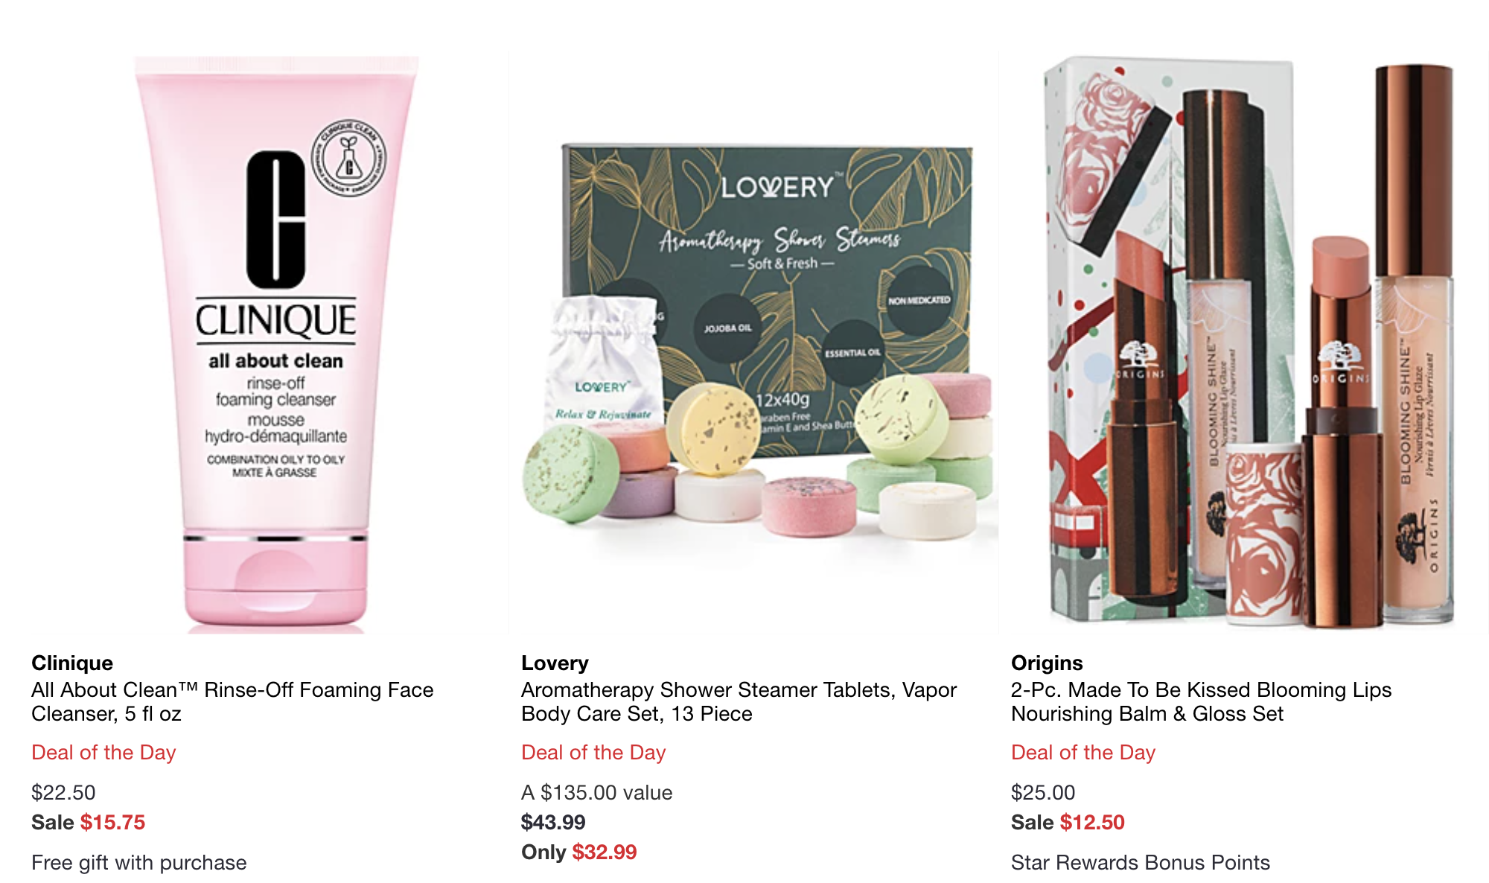This screenshot has width=1489, height=883.
Task: Click Star Rewards Bonus Points text
Action: click(1140, 862)
